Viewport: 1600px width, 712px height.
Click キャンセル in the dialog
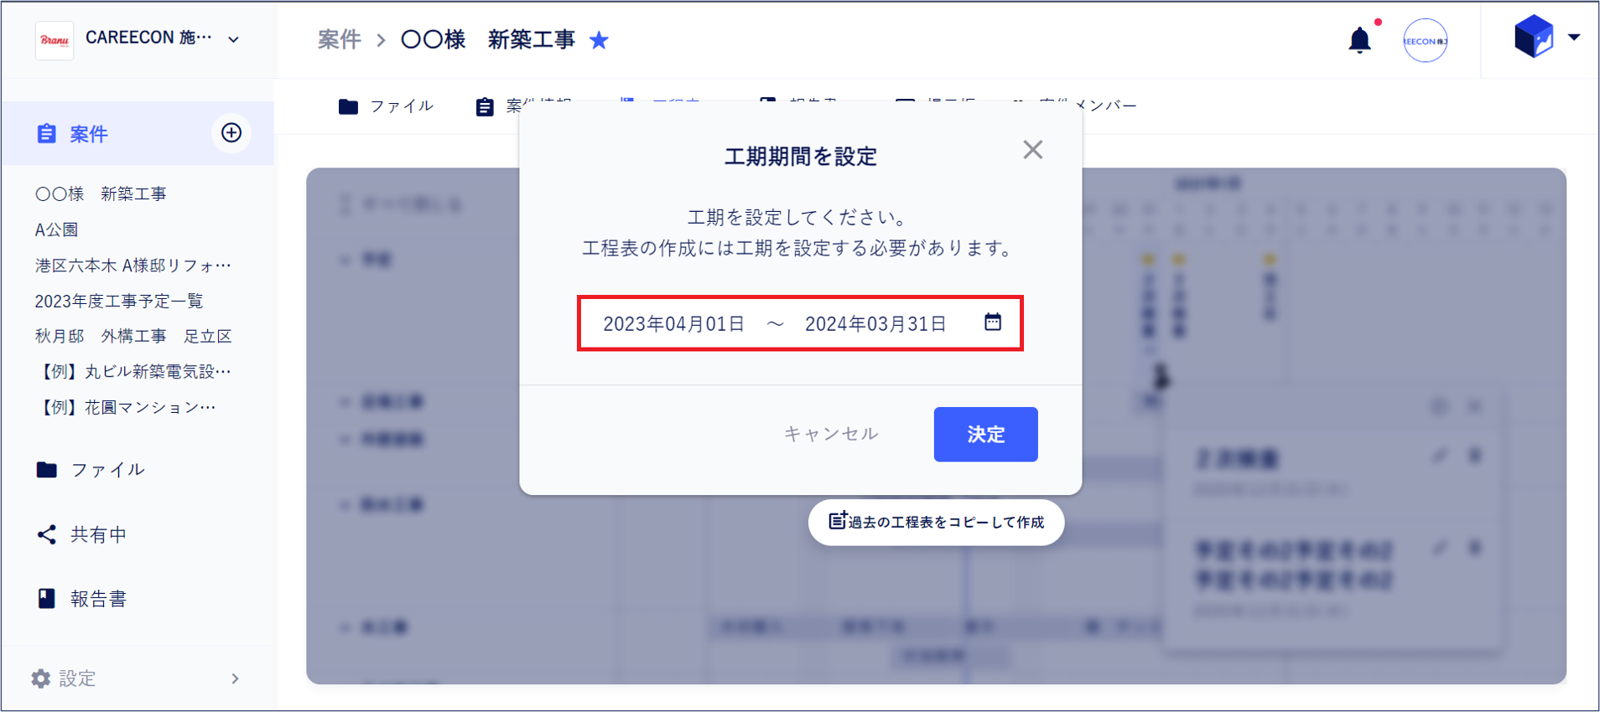click(x=831, y=433)
